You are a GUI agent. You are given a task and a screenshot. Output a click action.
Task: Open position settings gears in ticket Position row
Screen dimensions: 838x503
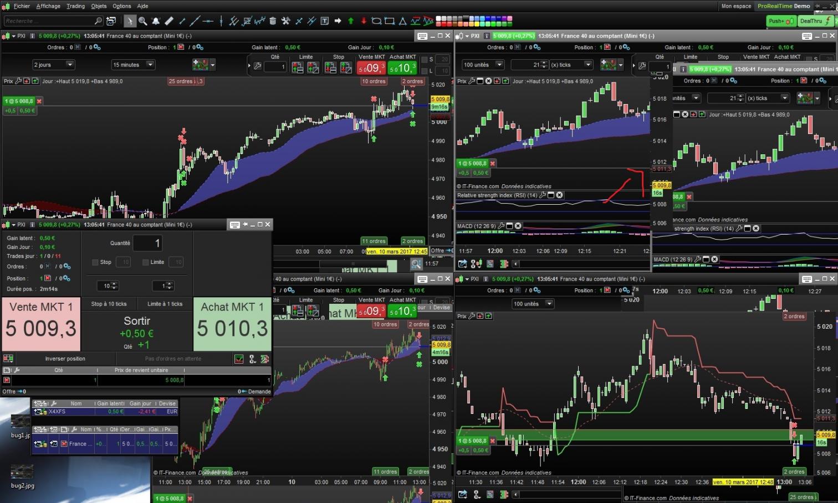click(x=67, y=278)
